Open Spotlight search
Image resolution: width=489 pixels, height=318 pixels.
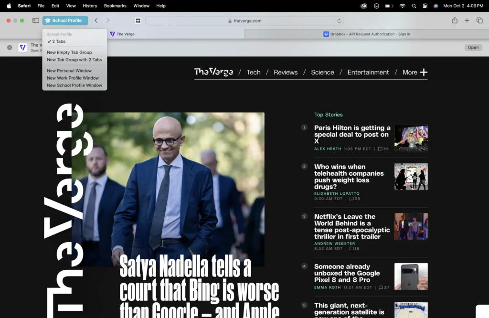pos(414,6)
